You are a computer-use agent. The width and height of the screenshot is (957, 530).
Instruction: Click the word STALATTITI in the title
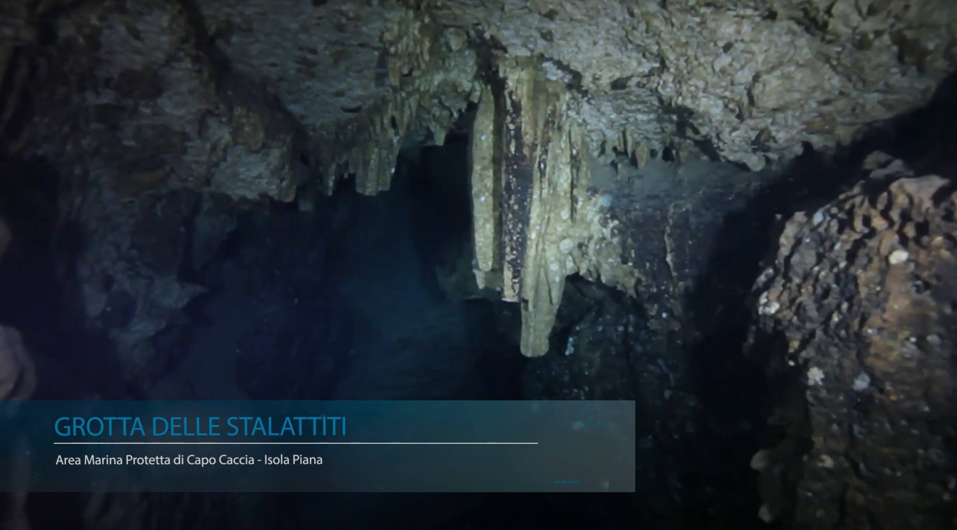point(287,427)
